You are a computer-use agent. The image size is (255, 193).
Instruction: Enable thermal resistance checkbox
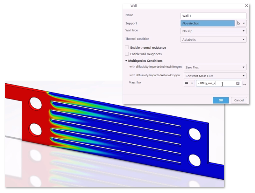point(127,47)
